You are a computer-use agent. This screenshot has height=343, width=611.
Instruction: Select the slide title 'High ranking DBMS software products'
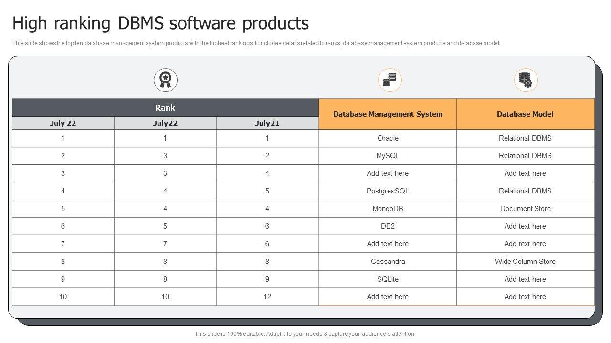coord(160,23)
